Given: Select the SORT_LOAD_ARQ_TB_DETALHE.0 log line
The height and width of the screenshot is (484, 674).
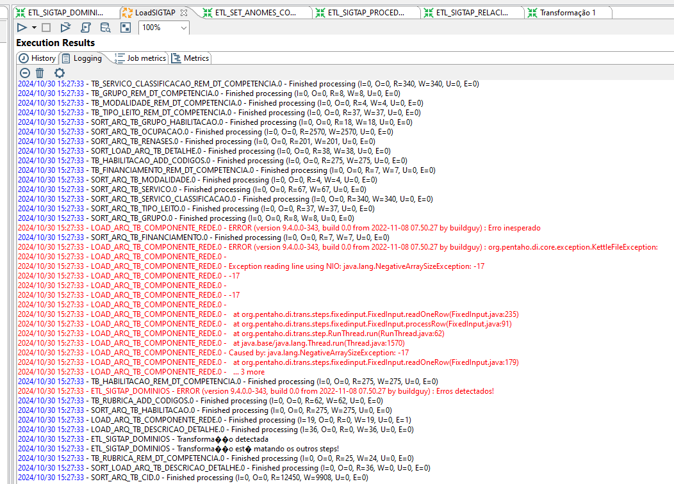Looking at the screenshot, I should (x=204, y=150).
